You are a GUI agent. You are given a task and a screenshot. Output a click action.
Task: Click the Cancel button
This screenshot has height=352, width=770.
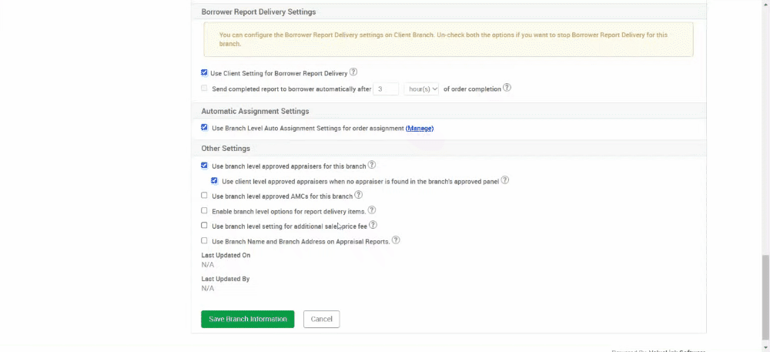[322, 319]
